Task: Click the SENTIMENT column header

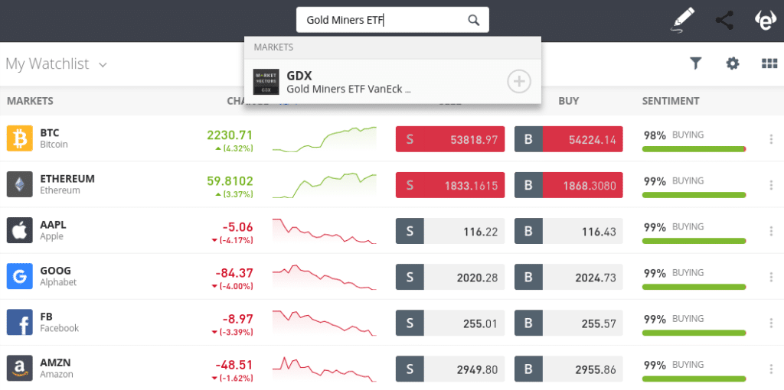Action: 671,101
